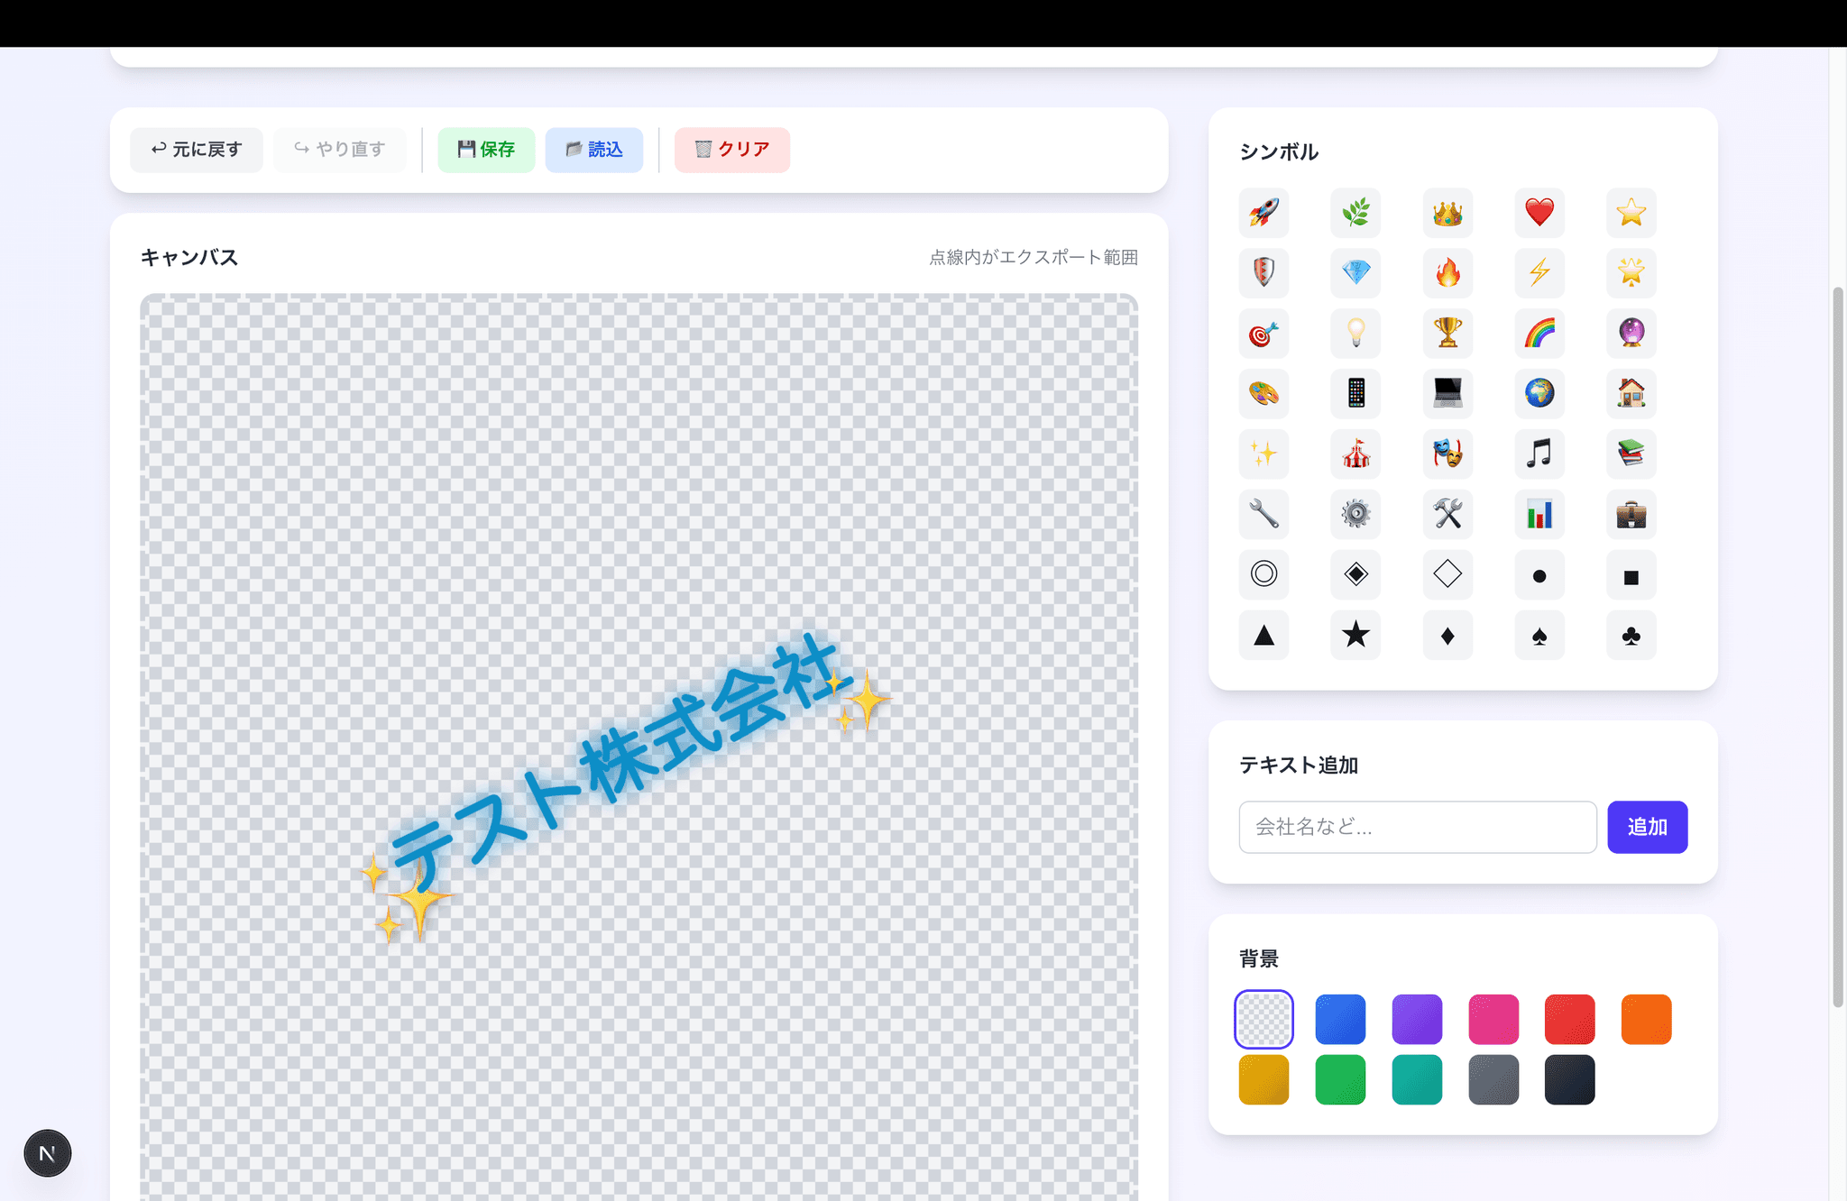Select the crown symbol
This screenshot has width=1847, height=1201.
coord(1447,213)
